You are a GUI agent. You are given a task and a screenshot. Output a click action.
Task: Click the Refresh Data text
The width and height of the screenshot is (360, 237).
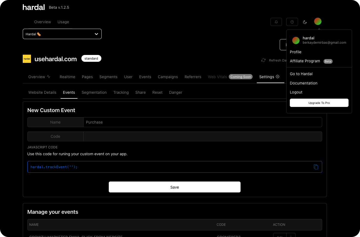[278, 60]
